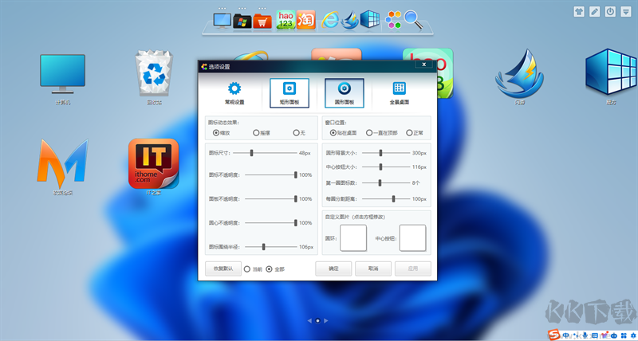The image size is (638, 341).
Task: Toggle the 中 language mode in Sogou bar
Action: coord(565,335)
